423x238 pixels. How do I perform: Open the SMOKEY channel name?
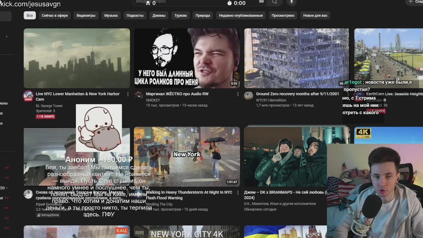tap(153, 100)
